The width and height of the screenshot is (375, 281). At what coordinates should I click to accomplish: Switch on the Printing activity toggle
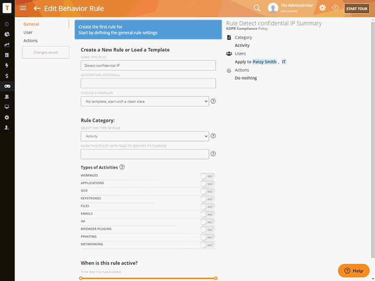(x=207, y=237)
